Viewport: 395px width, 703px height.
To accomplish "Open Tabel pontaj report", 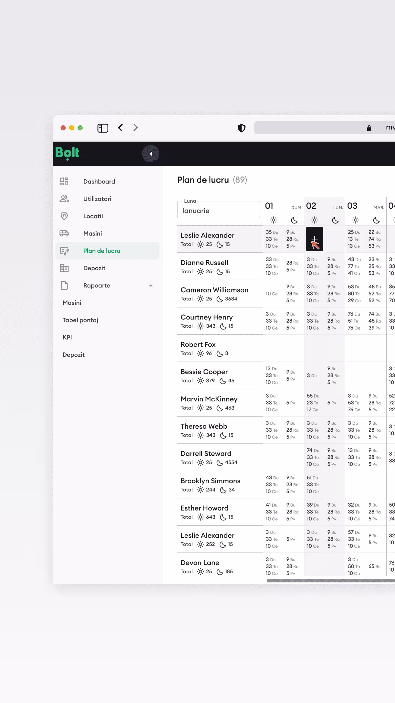I will pos(80,320).
